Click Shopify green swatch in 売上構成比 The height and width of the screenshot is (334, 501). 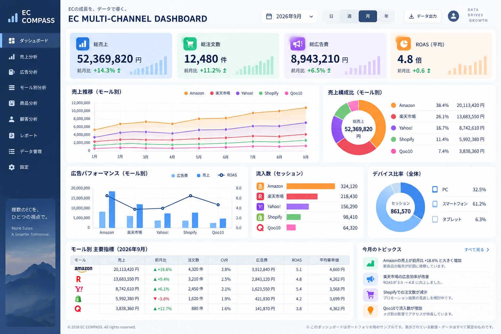393,139
